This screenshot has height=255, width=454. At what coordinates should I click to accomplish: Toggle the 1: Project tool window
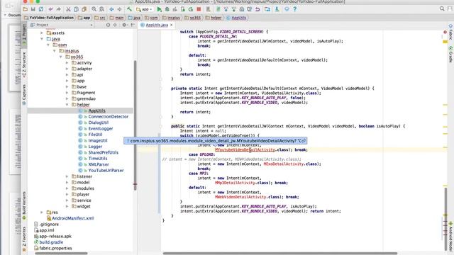(24, 35)
